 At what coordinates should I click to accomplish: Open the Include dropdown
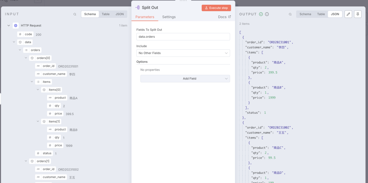[x=183, y=53]
